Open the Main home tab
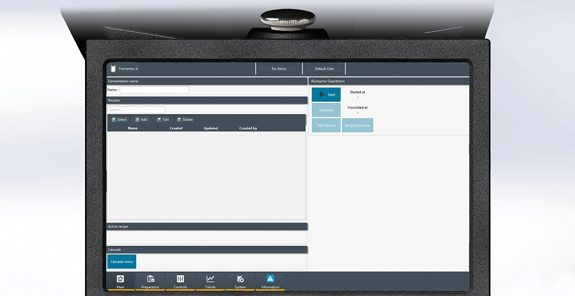The image size is (575, 296). [x=120, y=281]
